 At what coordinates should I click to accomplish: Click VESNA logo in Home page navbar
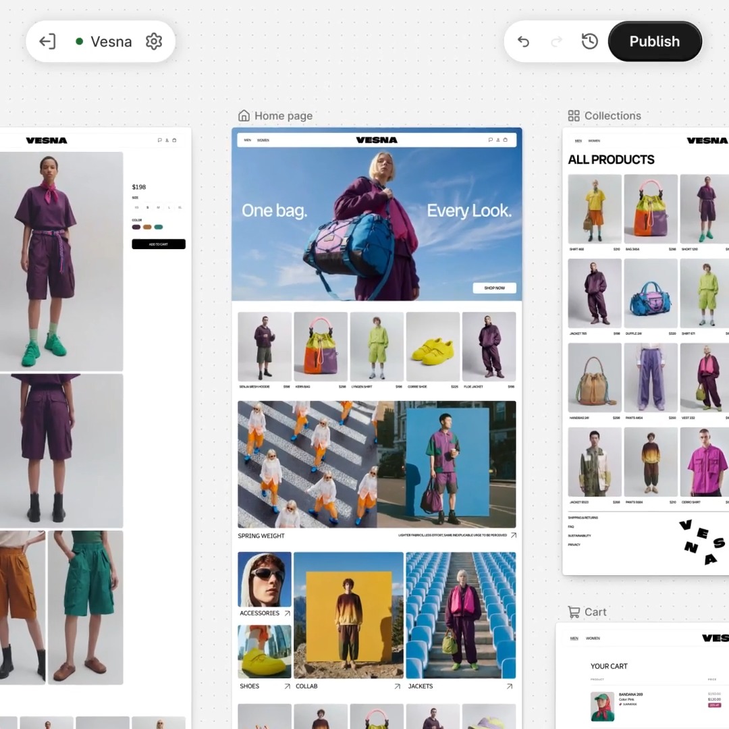point(377,140)
